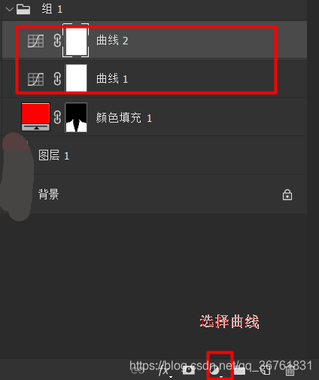The height and width of the screenshot is (380, 319).
Task: Open the new adjustment layer menu
Action: click(x=216, y=371)
